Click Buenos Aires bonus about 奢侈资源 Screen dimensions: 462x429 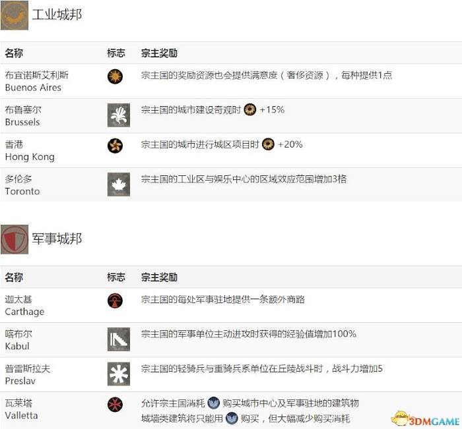click(x=267, y=75)
